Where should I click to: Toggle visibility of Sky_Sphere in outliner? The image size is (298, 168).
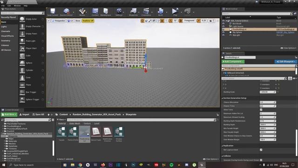pyautogui.click(x=223, y=32)
